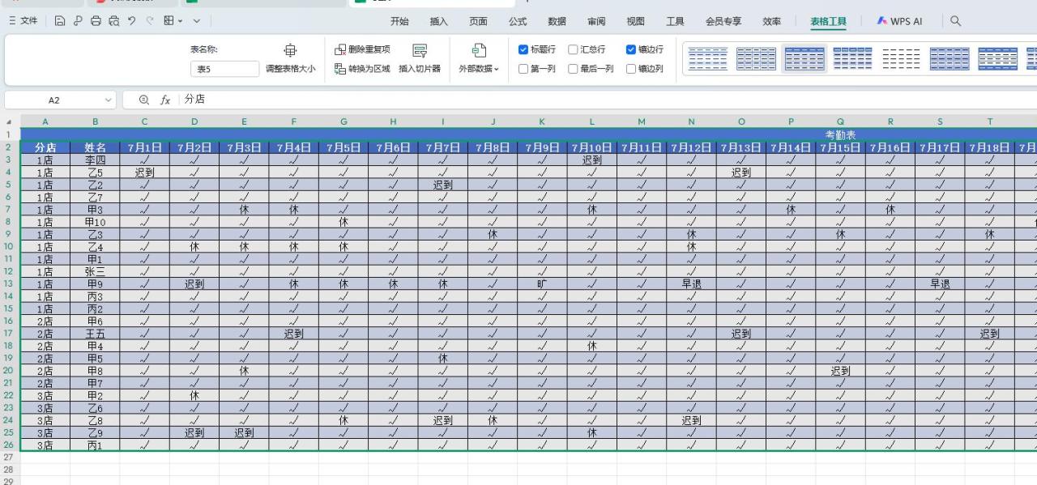Switch to the 视图 tab
Image resolution: width=1037 pixels, height=485 pixels.
pos(636,21)
